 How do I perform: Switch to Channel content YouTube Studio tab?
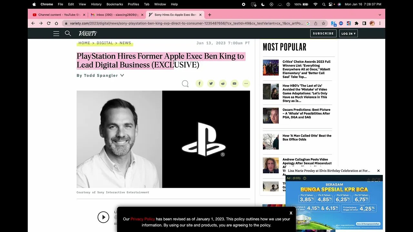click(x=58, y=15)
